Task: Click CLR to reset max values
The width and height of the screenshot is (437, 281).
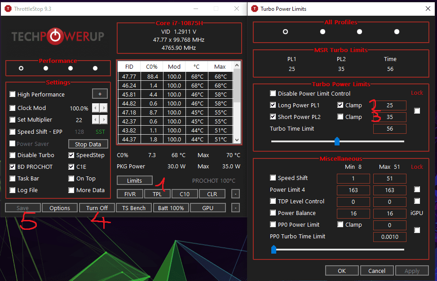Action: click(212, 194)
